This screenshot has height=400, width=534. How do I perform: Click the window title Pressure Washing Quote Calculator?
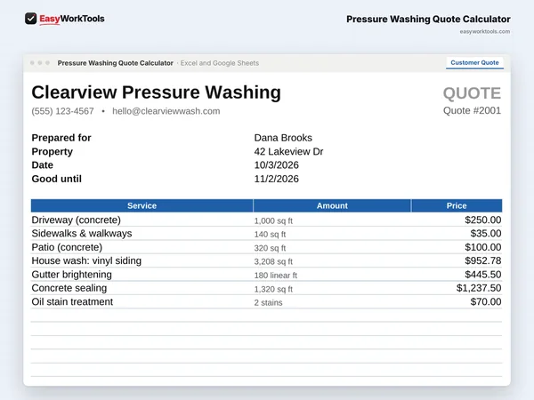click(115, 63)
